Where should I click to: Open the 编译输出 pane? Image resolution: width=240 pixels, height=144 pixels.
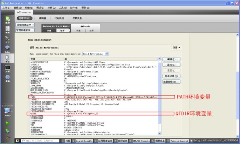coord(121,141)
